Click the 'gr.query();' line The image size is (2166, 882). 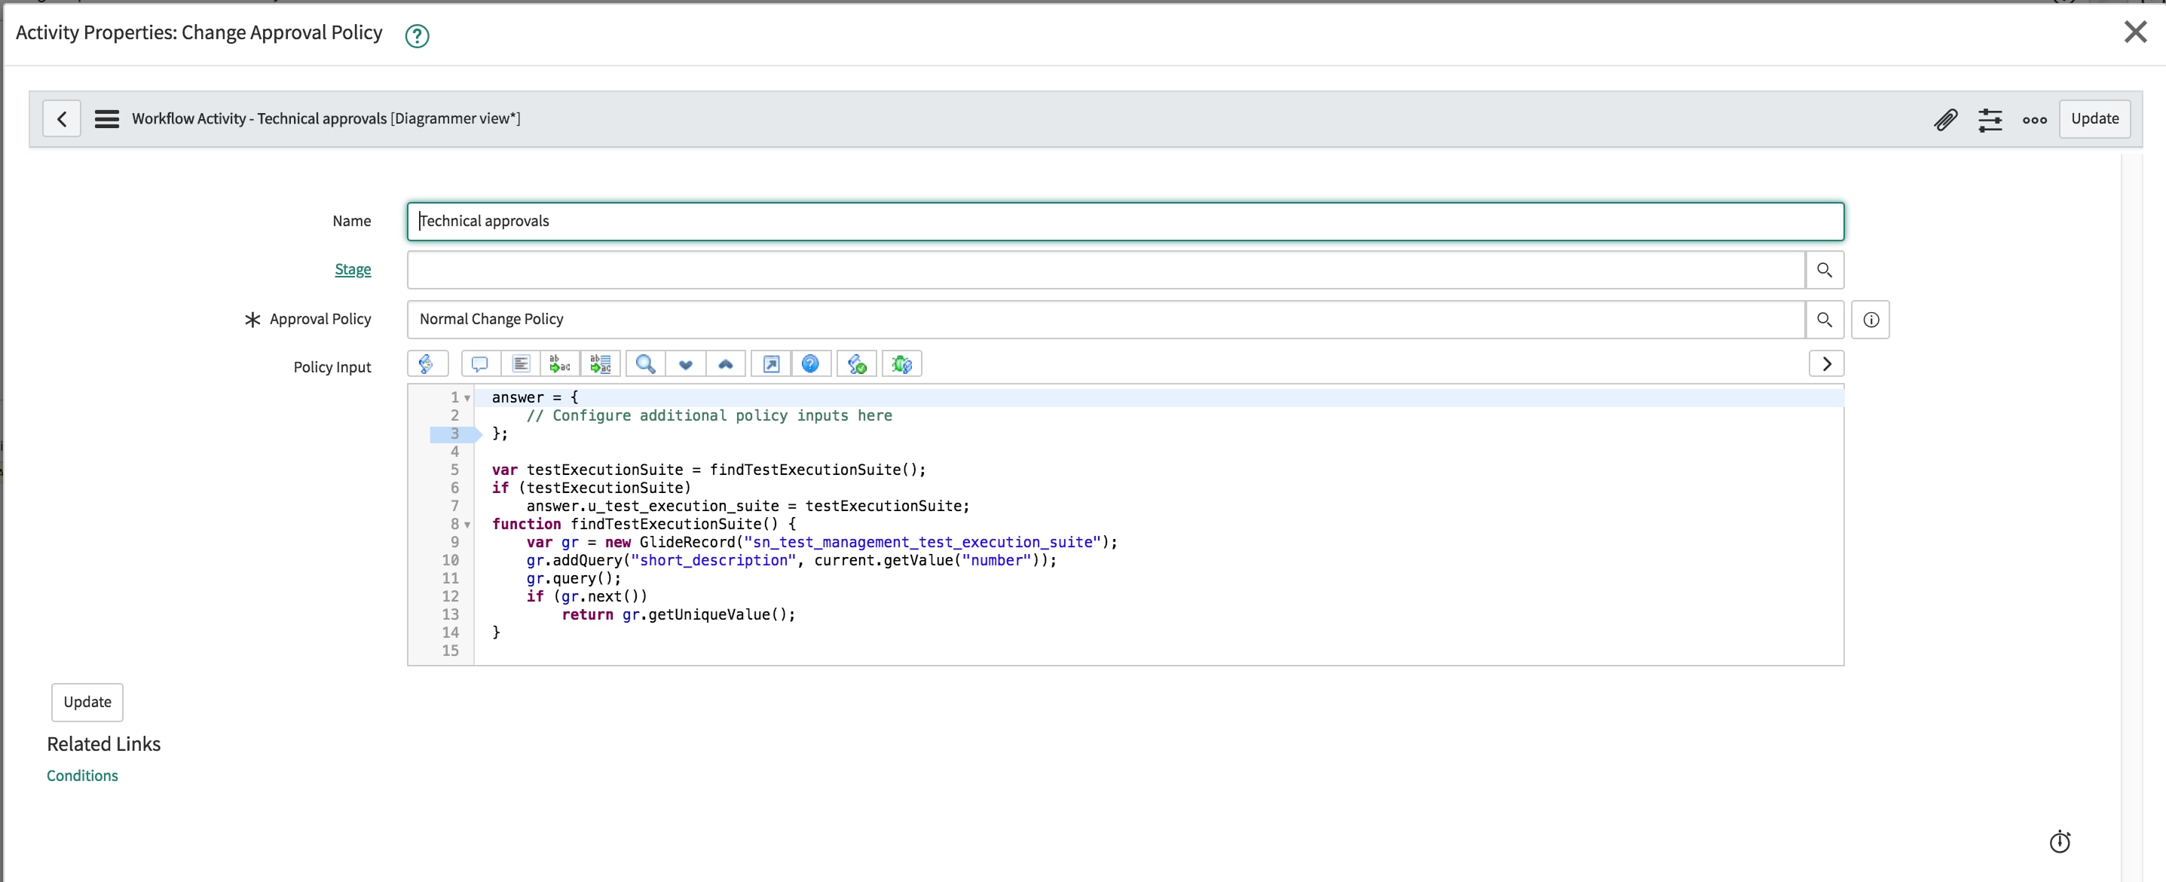pos(574,578)
